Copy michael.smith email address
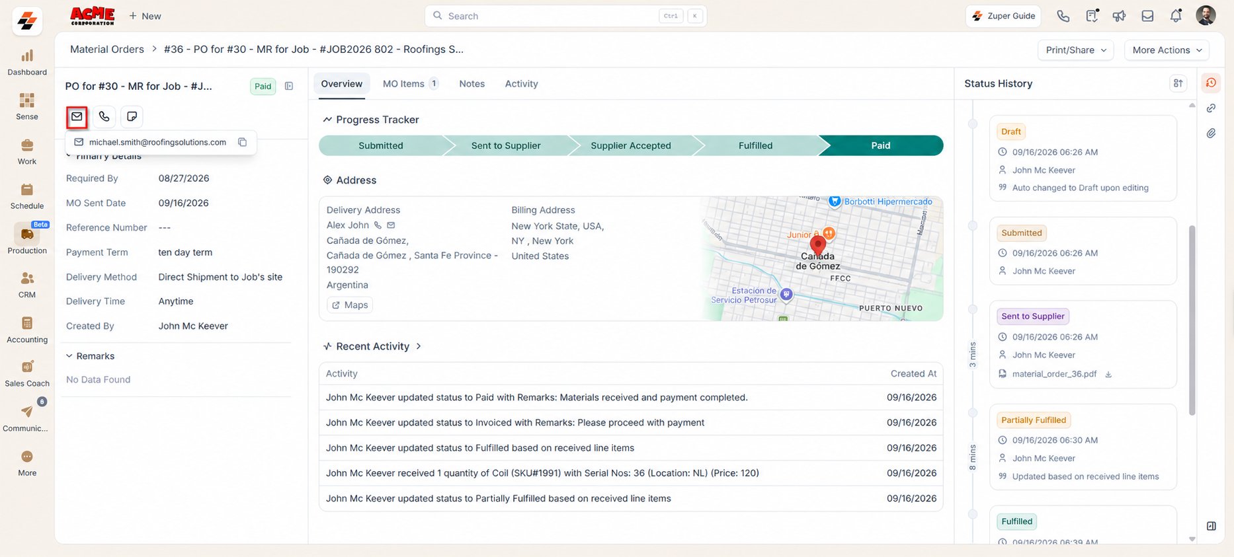This screenshot has height=557, width=1234. click(x=243, y=142)
